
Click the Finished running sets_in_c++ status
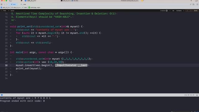129,1
